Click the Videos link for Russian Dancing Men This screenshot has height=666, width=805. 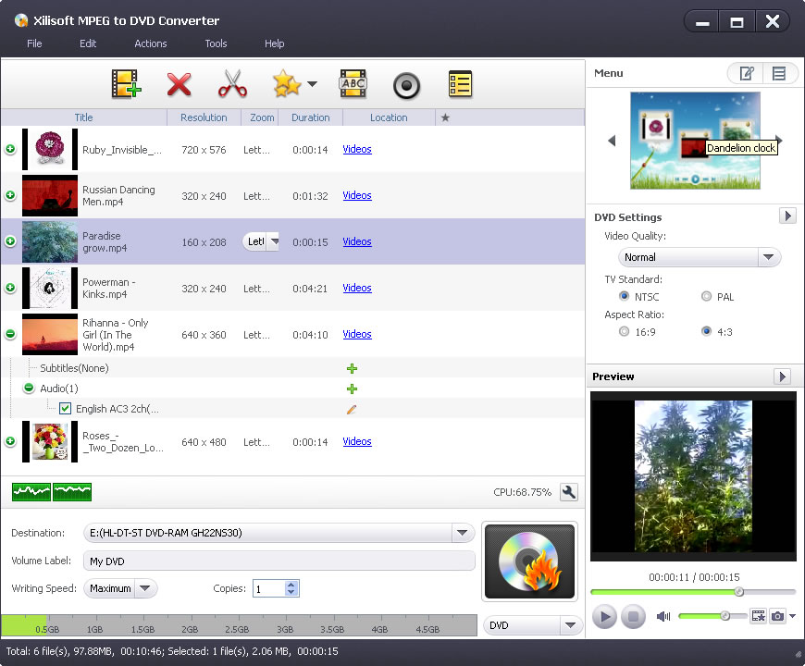[357, 195]
